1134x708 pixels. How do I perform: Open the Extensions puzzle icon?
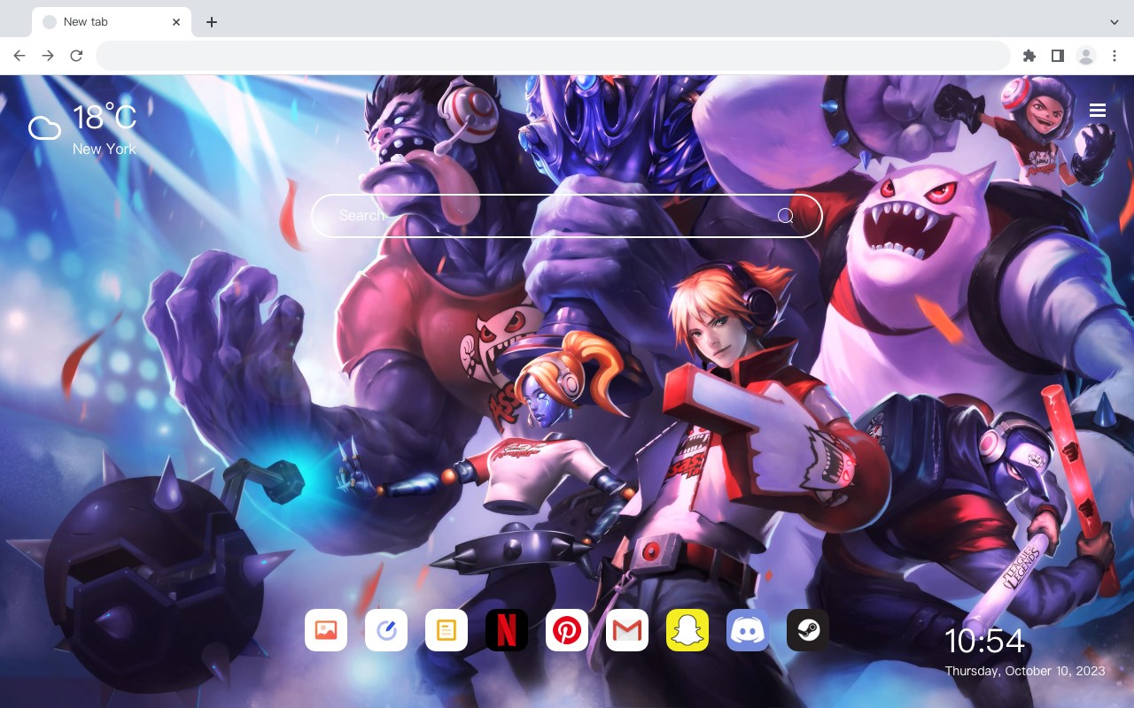pyautogui.click(x=1029, y=56)
